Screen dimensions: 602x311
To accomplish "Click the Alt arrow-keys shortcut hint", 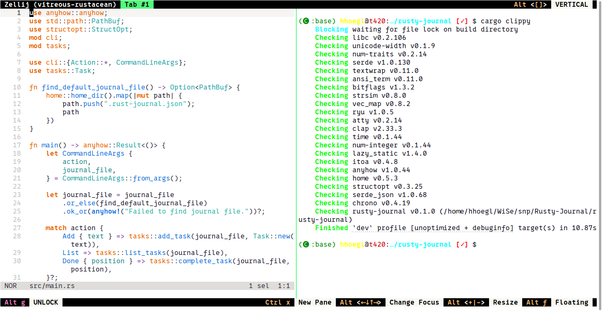I will 360,302.
